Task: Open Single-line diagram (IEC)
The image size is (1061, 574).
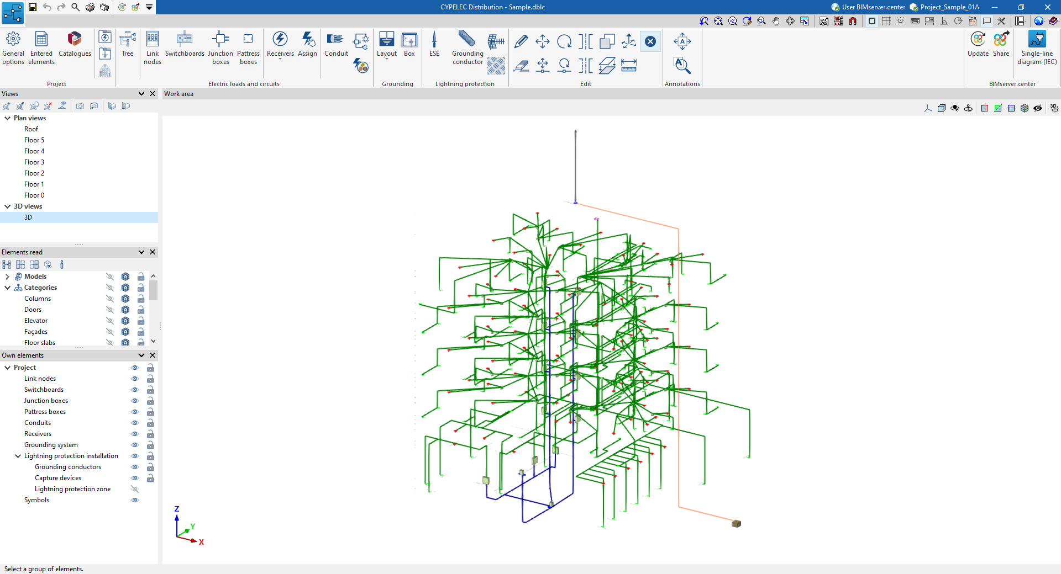Action: point(1037,47)
